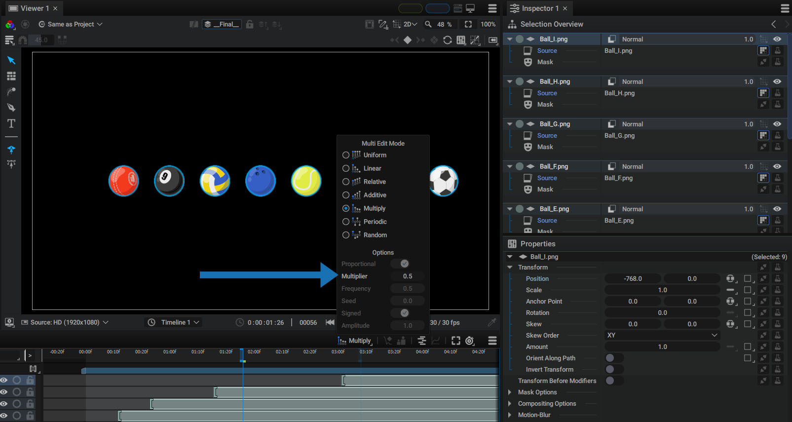Click the Multiplier value field 0.5
Image resolution: width=792 pixels, height=422 pixels.
[x=407, y=276]
